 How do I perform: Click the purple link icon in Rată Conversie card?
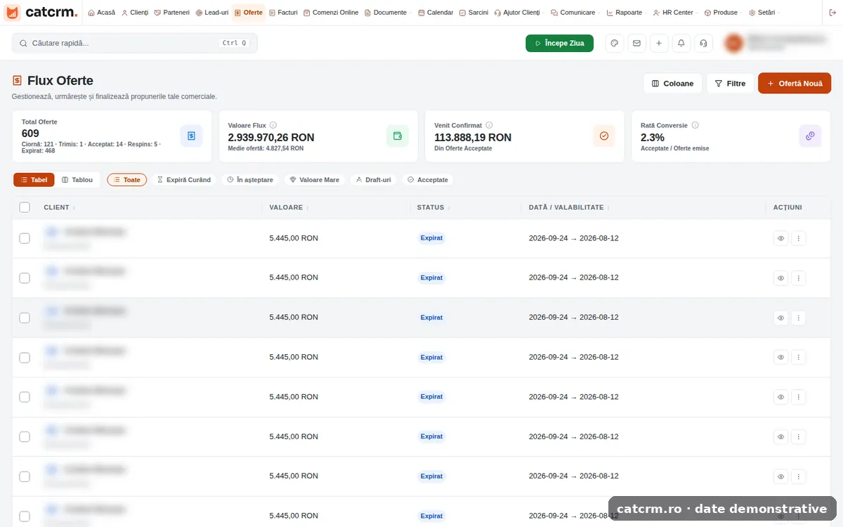point(810,136)
